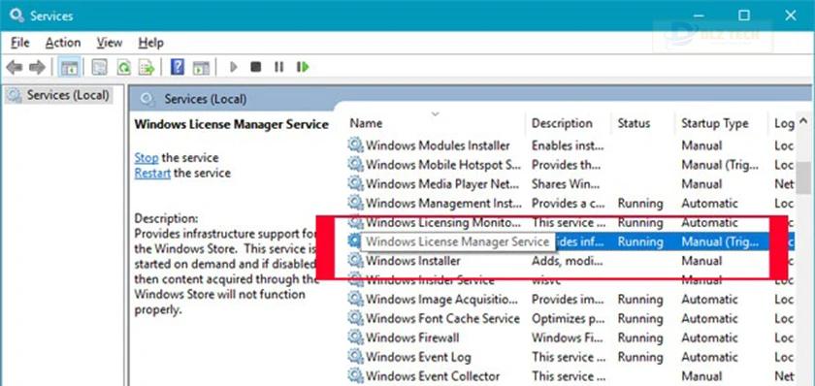Screen dimensions: 815x386
Task: Open the Properties toolbar icon
Action: point(99,67)
